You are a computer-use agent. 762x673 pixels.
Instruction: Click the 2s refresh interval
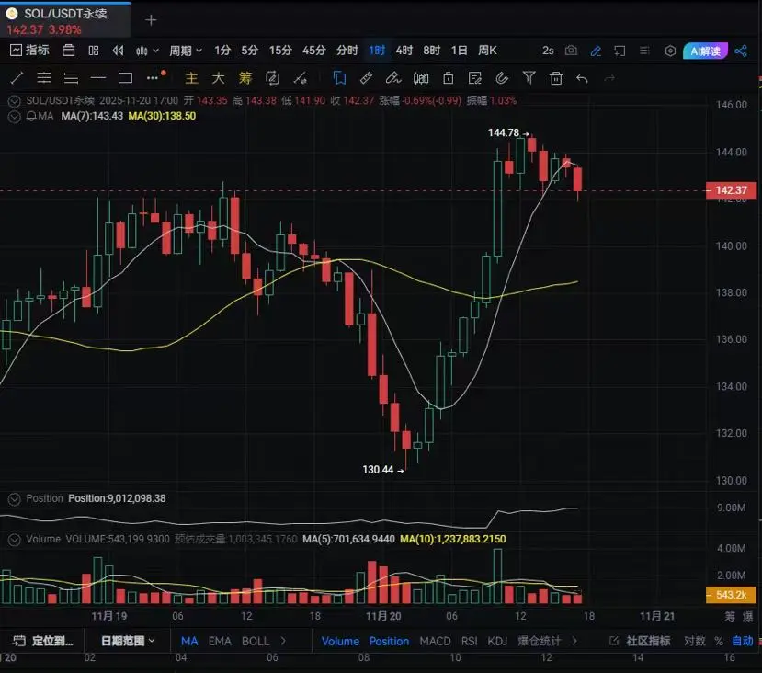pos(548,51)
